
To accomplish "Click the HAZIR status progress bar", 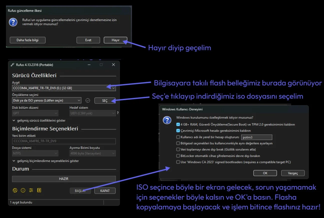I will coord(64,179).
